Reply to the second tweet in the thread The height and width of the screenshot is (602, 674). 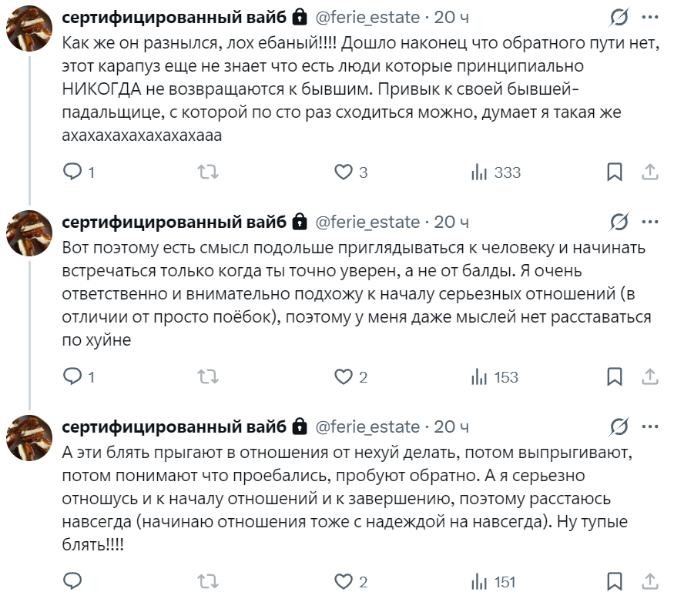click(72, 377)
